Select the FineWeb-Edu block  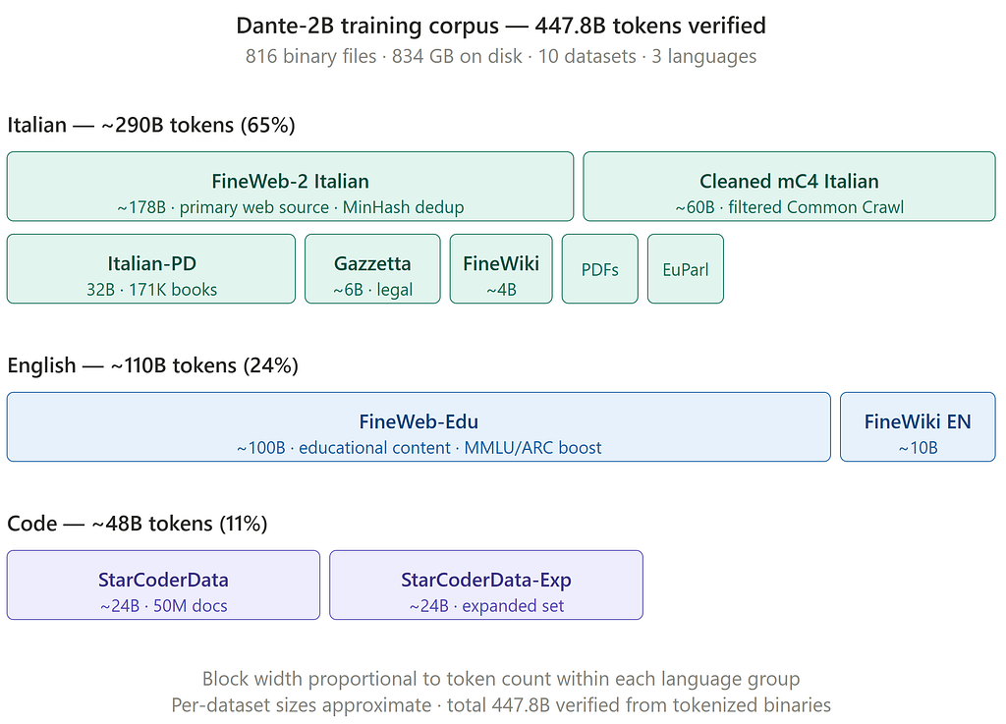tap(419, 427)
